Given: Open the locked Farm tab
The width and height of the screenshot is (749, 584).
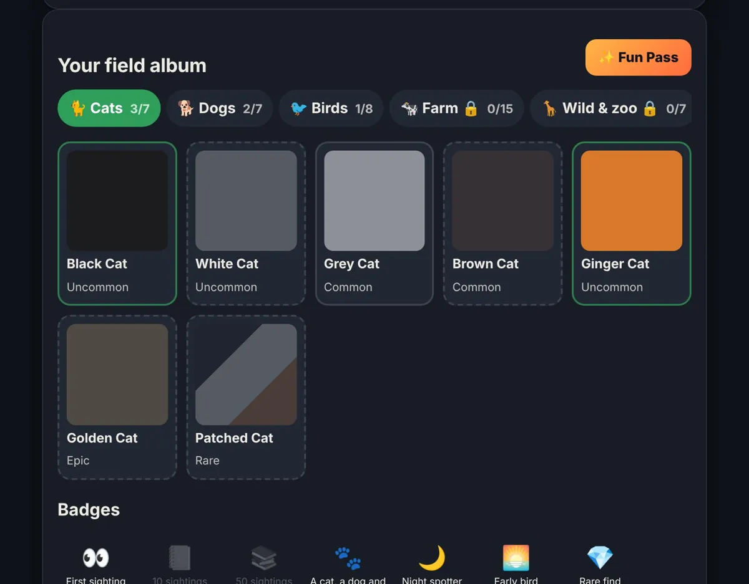Looking at the screenshot, I should [457, 108].
